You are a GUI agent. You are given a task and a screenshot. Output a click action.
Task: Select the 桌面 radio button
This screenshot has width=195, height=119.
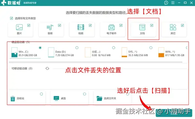point(85,94)
